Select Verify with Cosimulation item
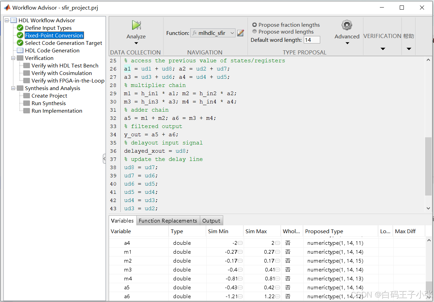 point(62,73)
